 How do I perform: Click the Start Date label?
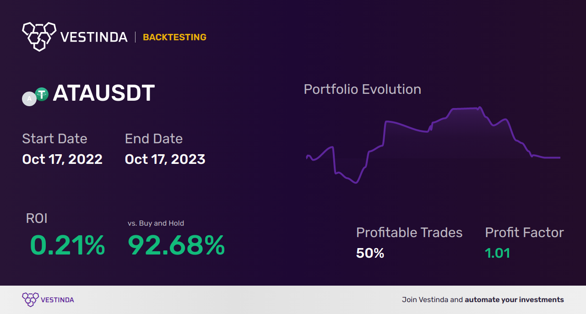[54, 139]
